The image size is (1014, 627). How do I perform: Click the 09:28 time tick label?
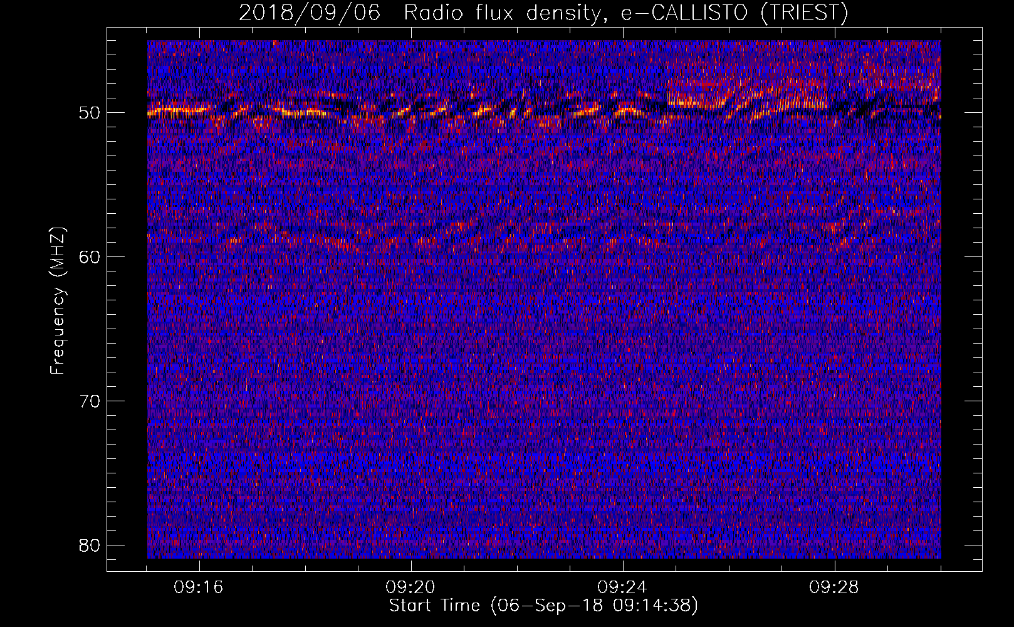pos(834,587)
